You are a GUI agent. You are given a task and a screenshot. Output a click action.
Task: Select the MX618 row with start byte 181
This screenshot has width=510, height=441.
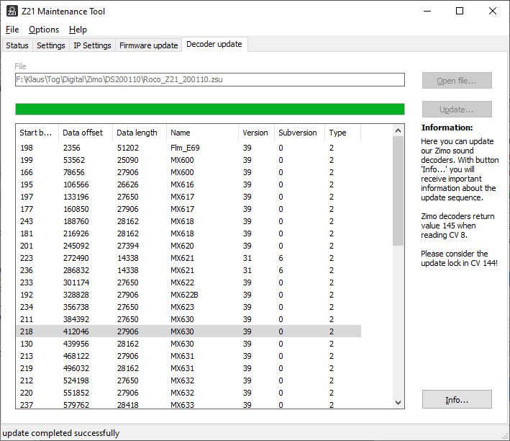tap(188, 233)
